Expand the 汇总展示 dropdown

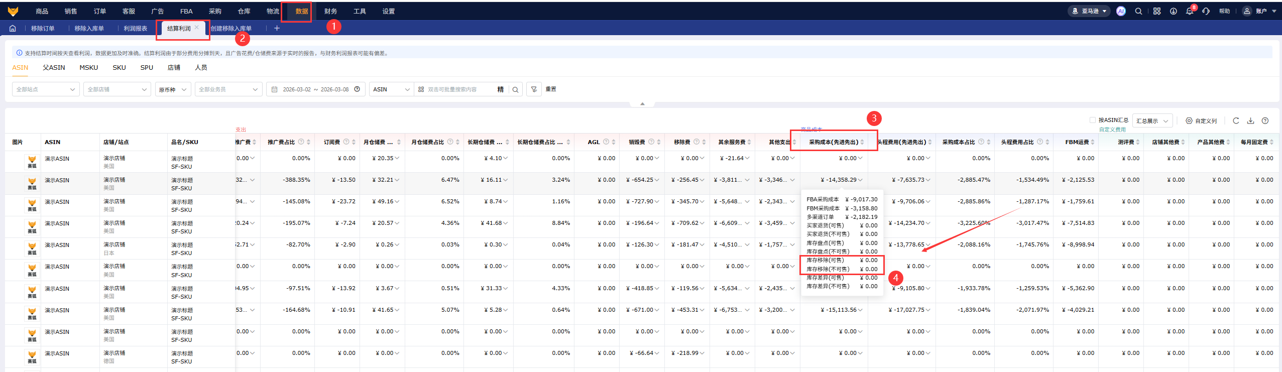(x=1152, y=121)
